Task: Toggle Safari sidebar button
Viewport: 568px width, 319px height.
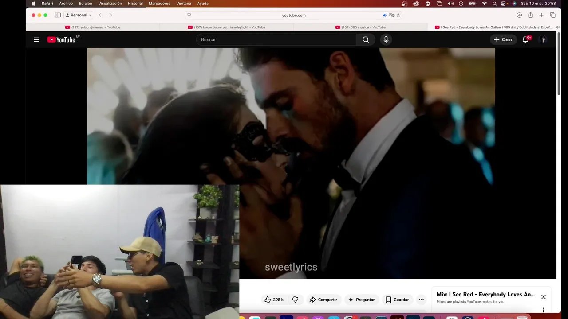Action: tap(58, 15)
